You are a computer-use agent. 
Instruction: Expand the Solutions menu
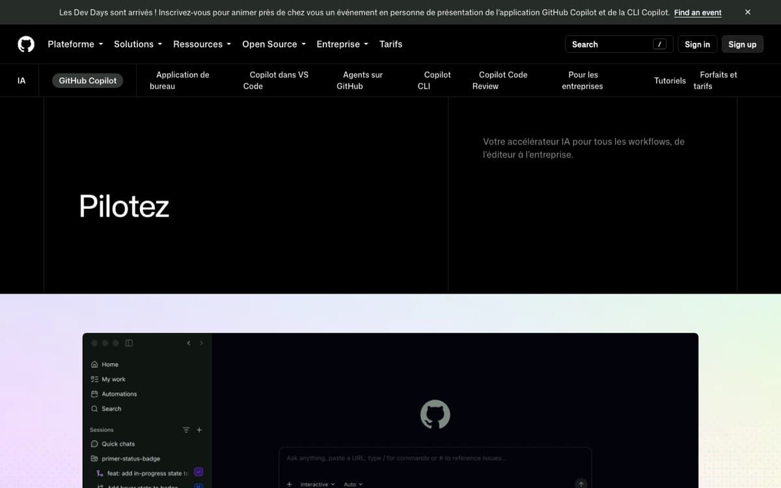click(x=138, y=44)
